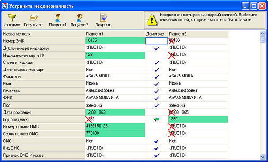Image resolution: width=268 pixels, height=162 pixels.
Task: Select policy number 4193150123
Action: [x=115, y=127]
